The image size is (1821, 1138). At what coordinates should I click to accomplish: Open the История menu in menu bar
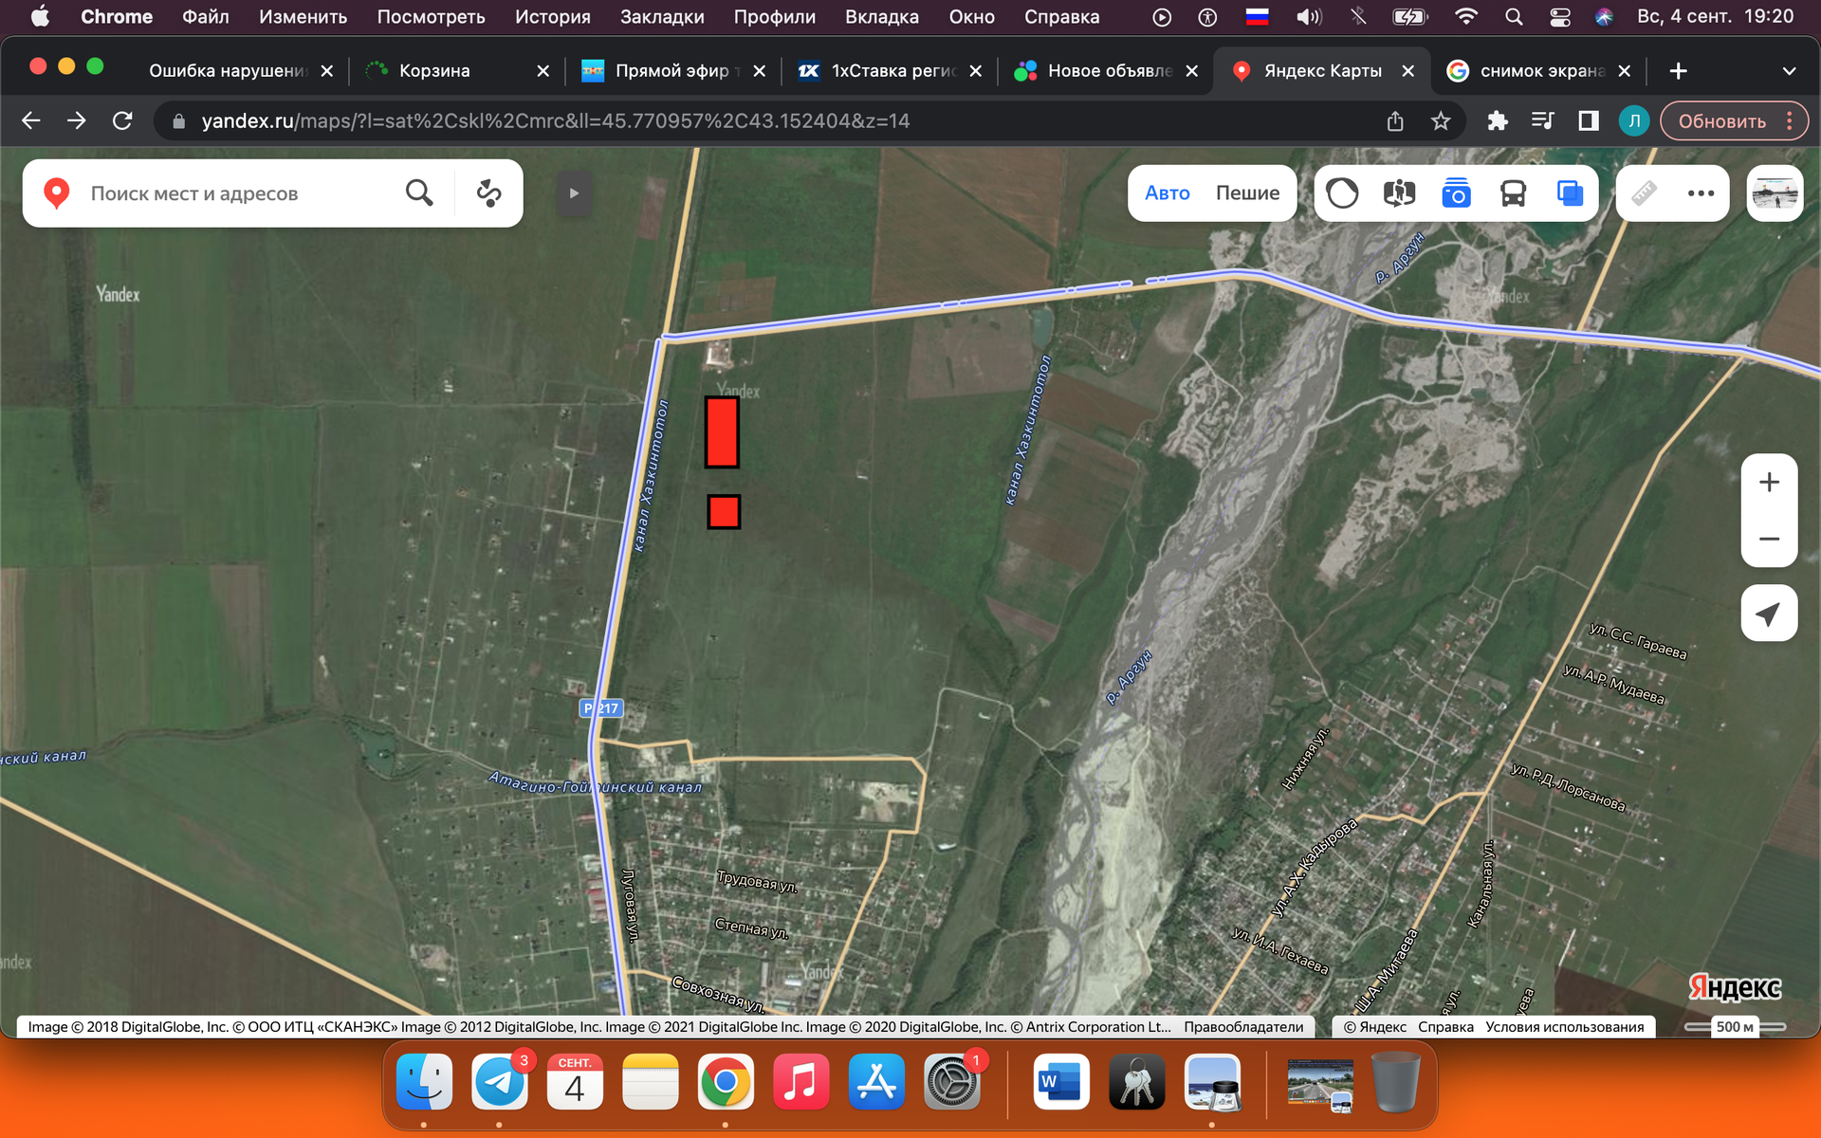[552, 16]
